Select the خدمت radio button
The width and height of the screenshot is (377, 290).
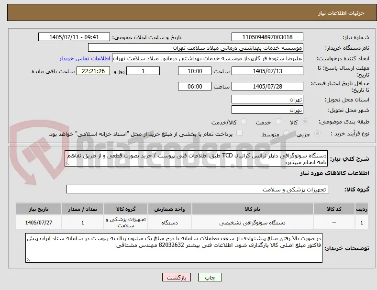pyautogui.click(x=278, y=122)
